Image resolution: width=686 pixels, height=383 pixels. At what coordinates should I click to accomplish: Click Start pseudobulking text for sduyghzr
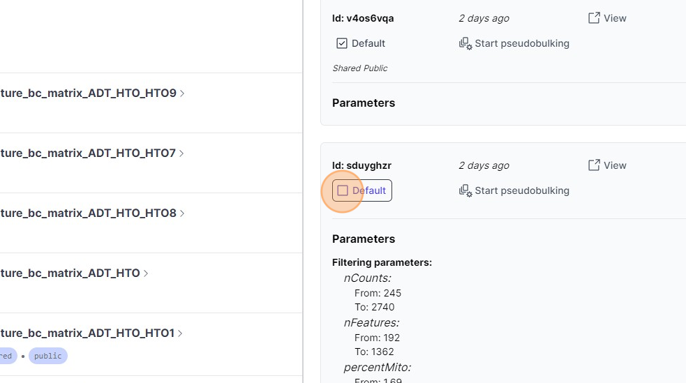coord(522,190)
